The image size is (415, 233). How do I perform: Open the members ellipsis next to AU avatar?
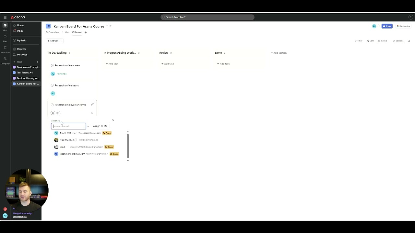point(378,26)
